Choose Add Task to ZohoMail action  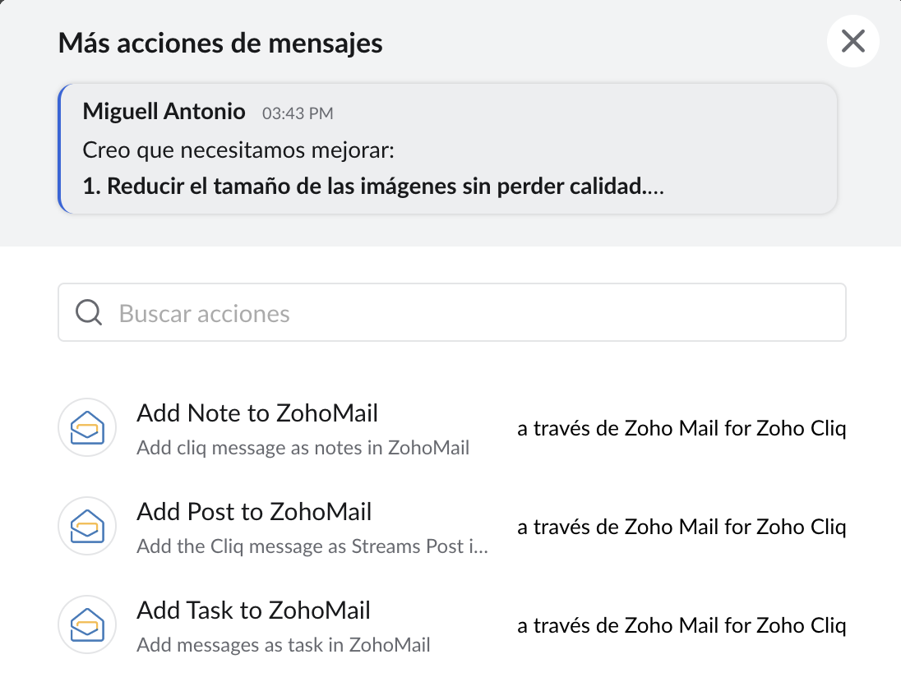(x=253, y=610)
